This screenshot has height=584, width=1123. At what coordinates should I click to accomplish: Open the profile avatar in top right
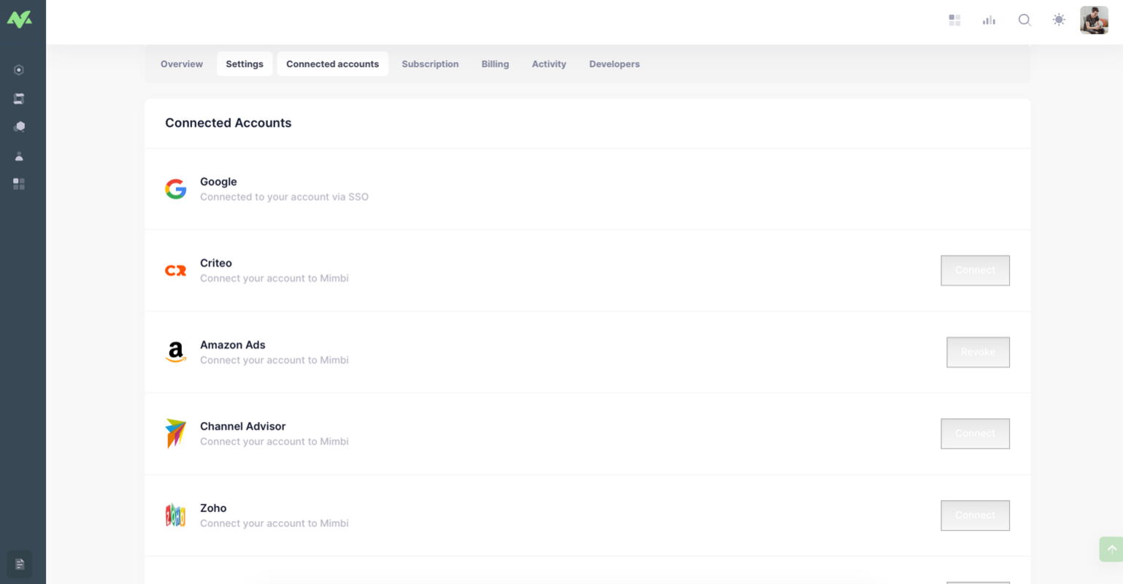point(1093,20)
